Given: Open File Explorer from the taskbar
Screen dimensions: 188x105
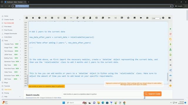Looking at the screenshot, I should [x=99, y=103].
